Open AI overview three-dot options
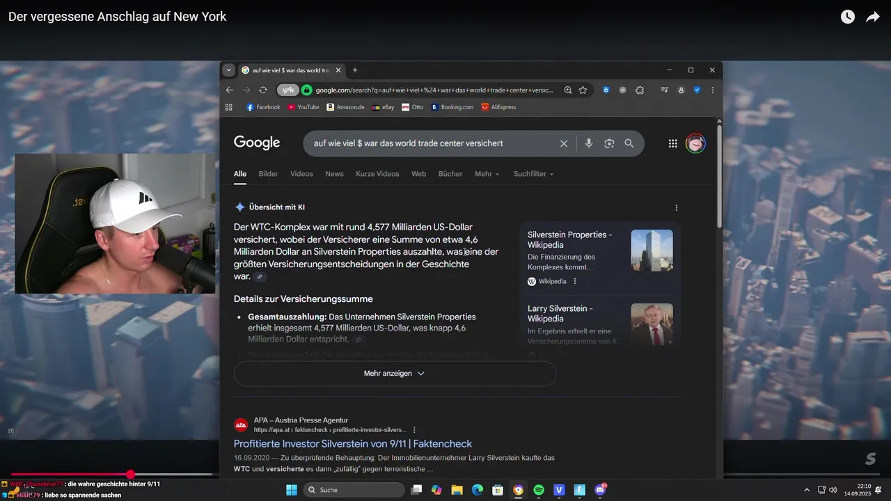Screen dimensions: 891x501 coord(676,207)
